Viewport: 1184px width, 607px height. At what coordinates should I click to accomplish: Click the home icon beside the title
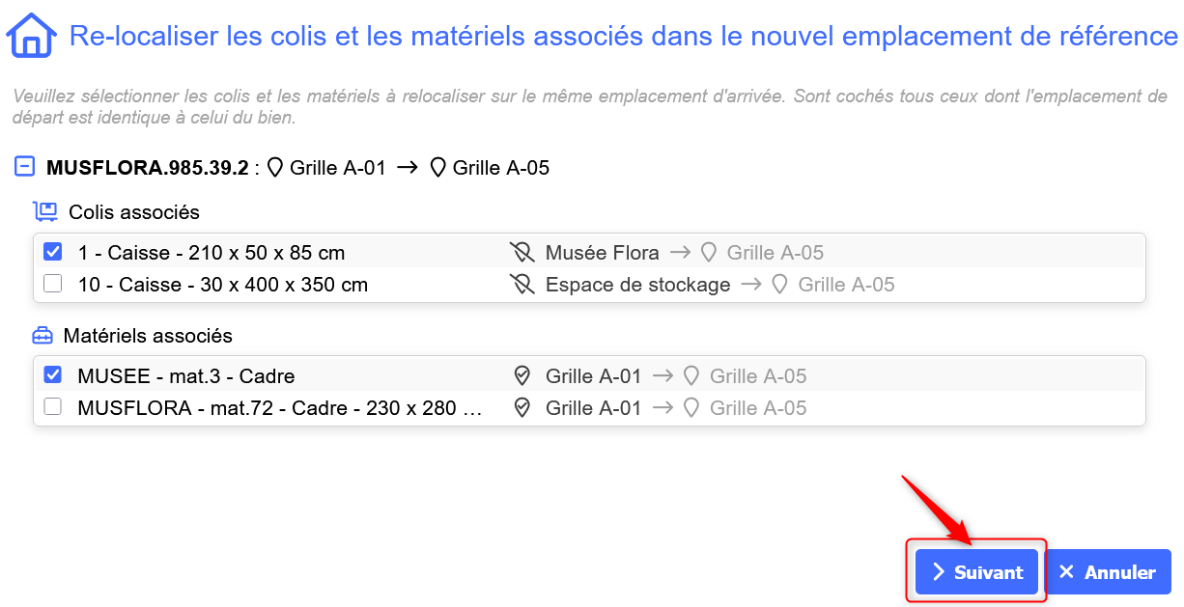(x=31, y=37)
